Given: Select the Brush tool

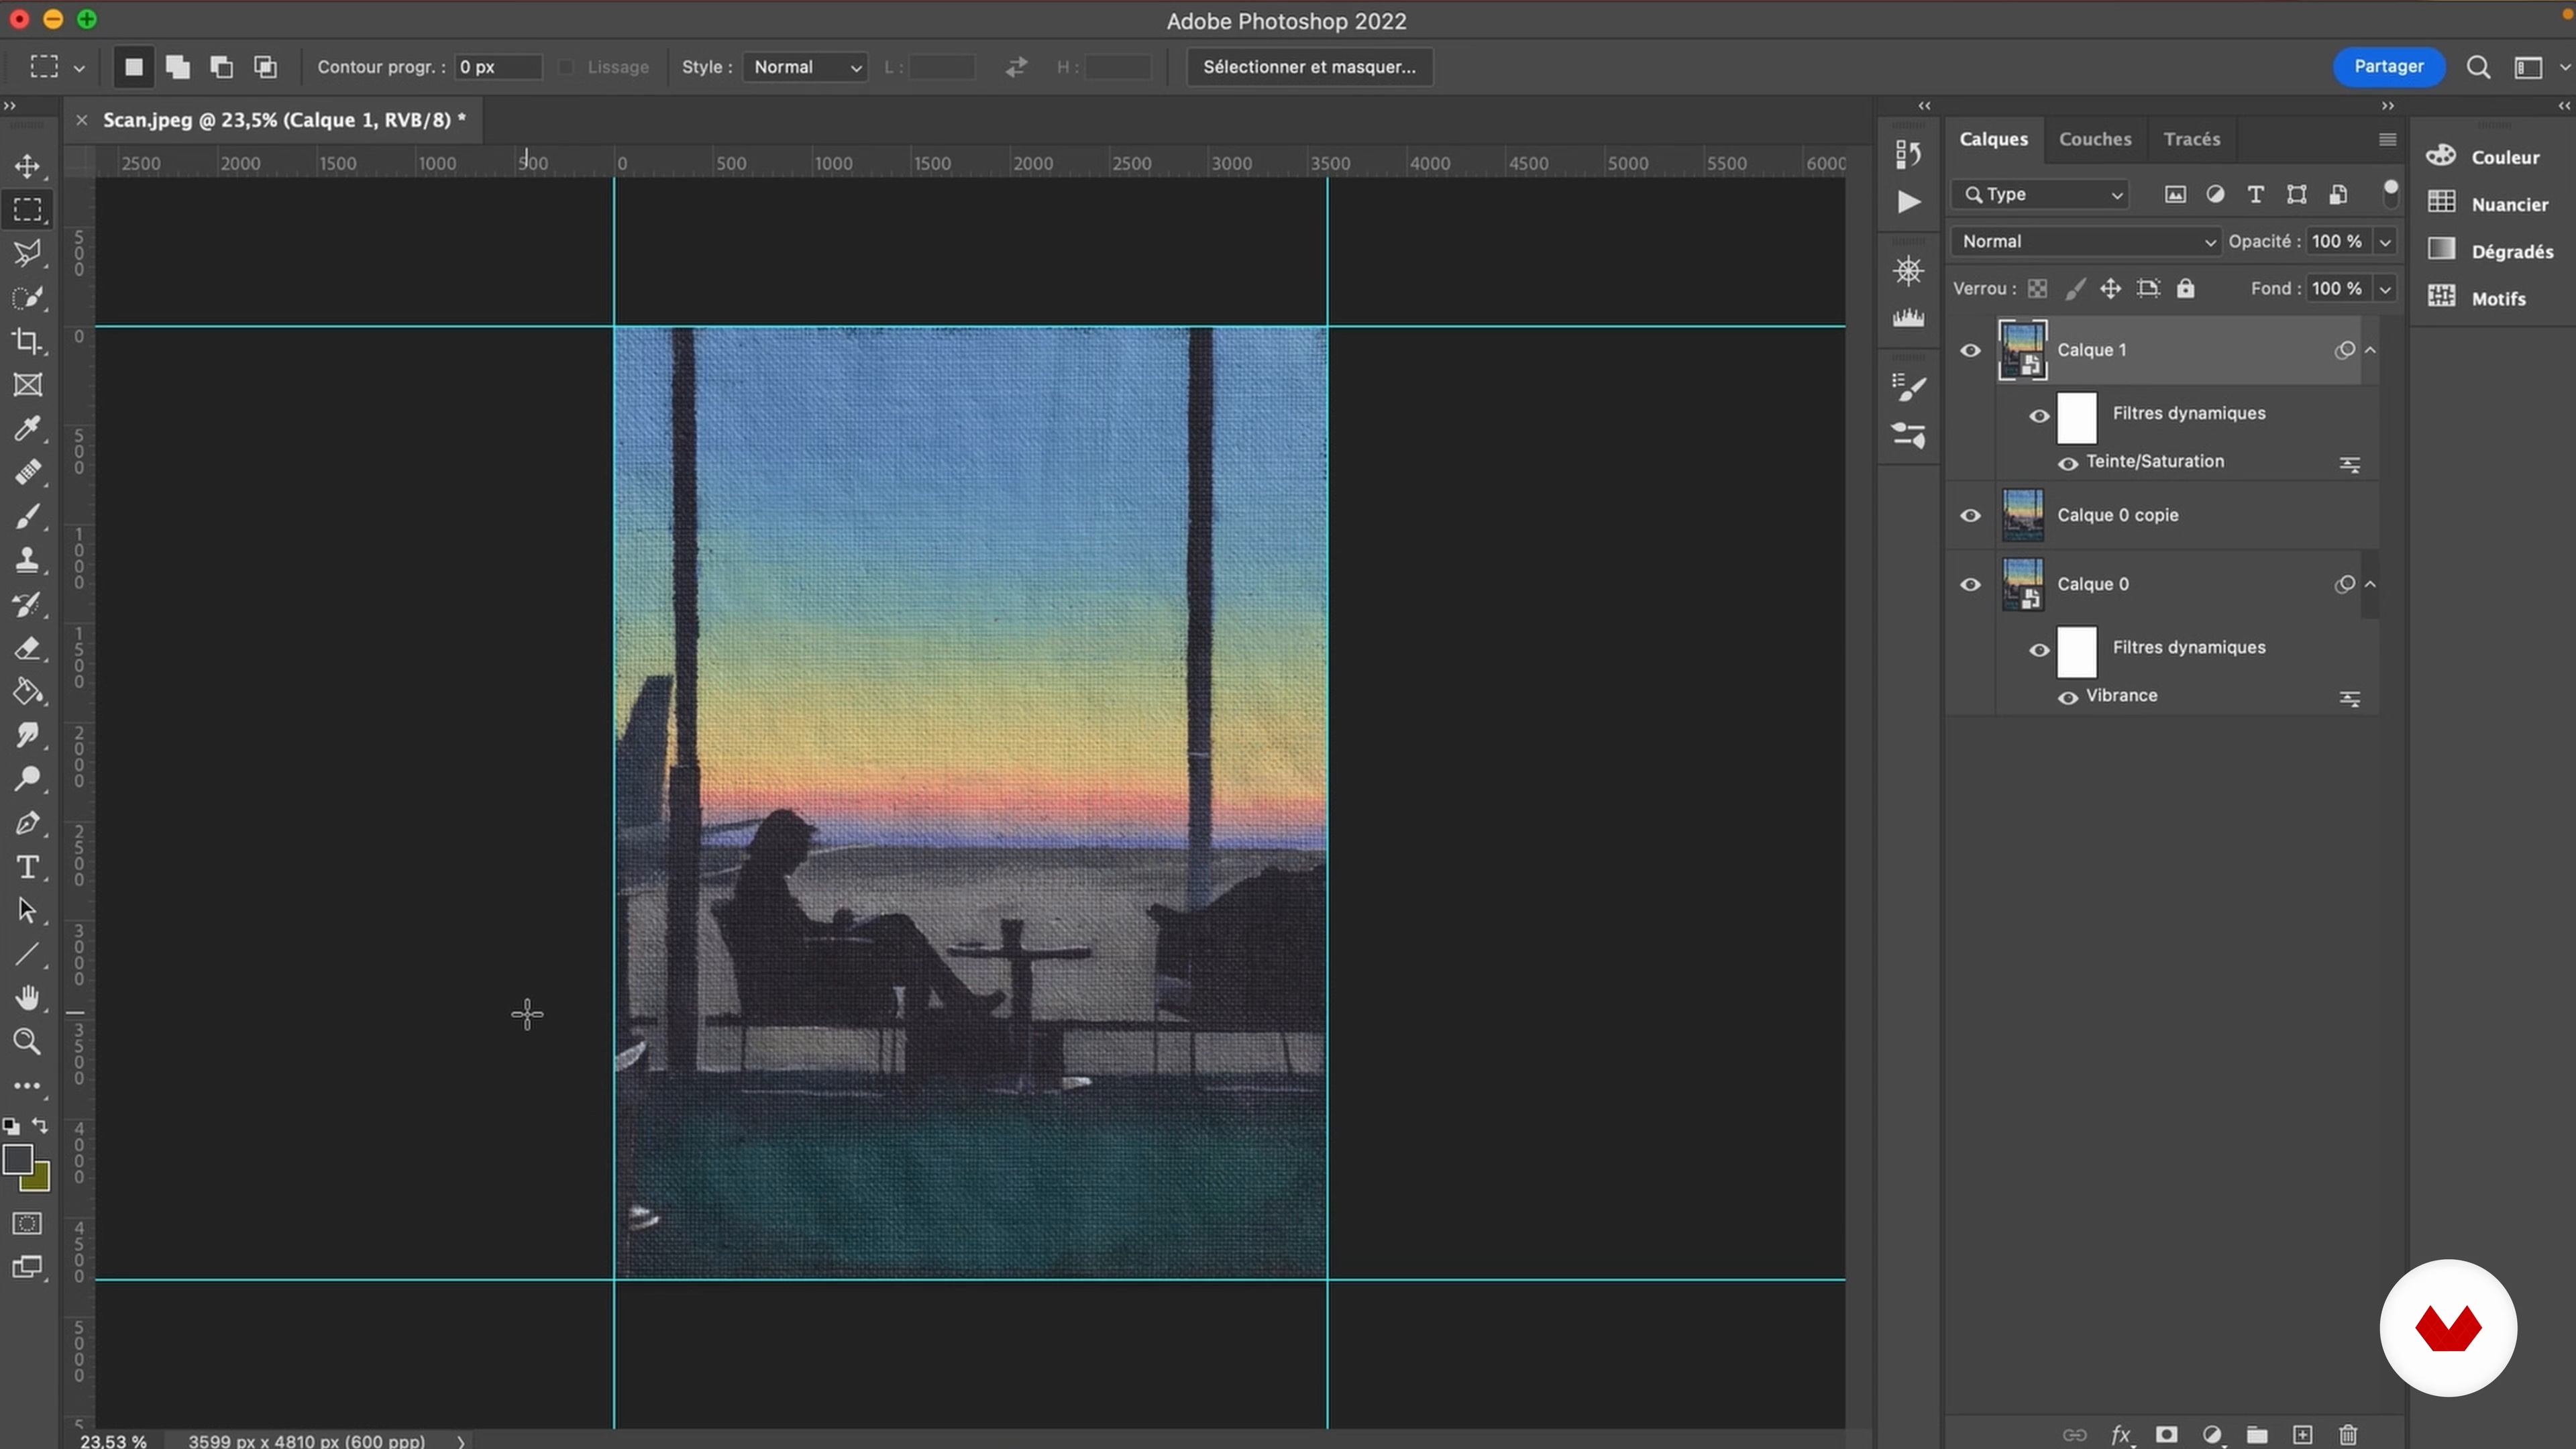Looking at the screenshot, I should (x=27, y=516).
